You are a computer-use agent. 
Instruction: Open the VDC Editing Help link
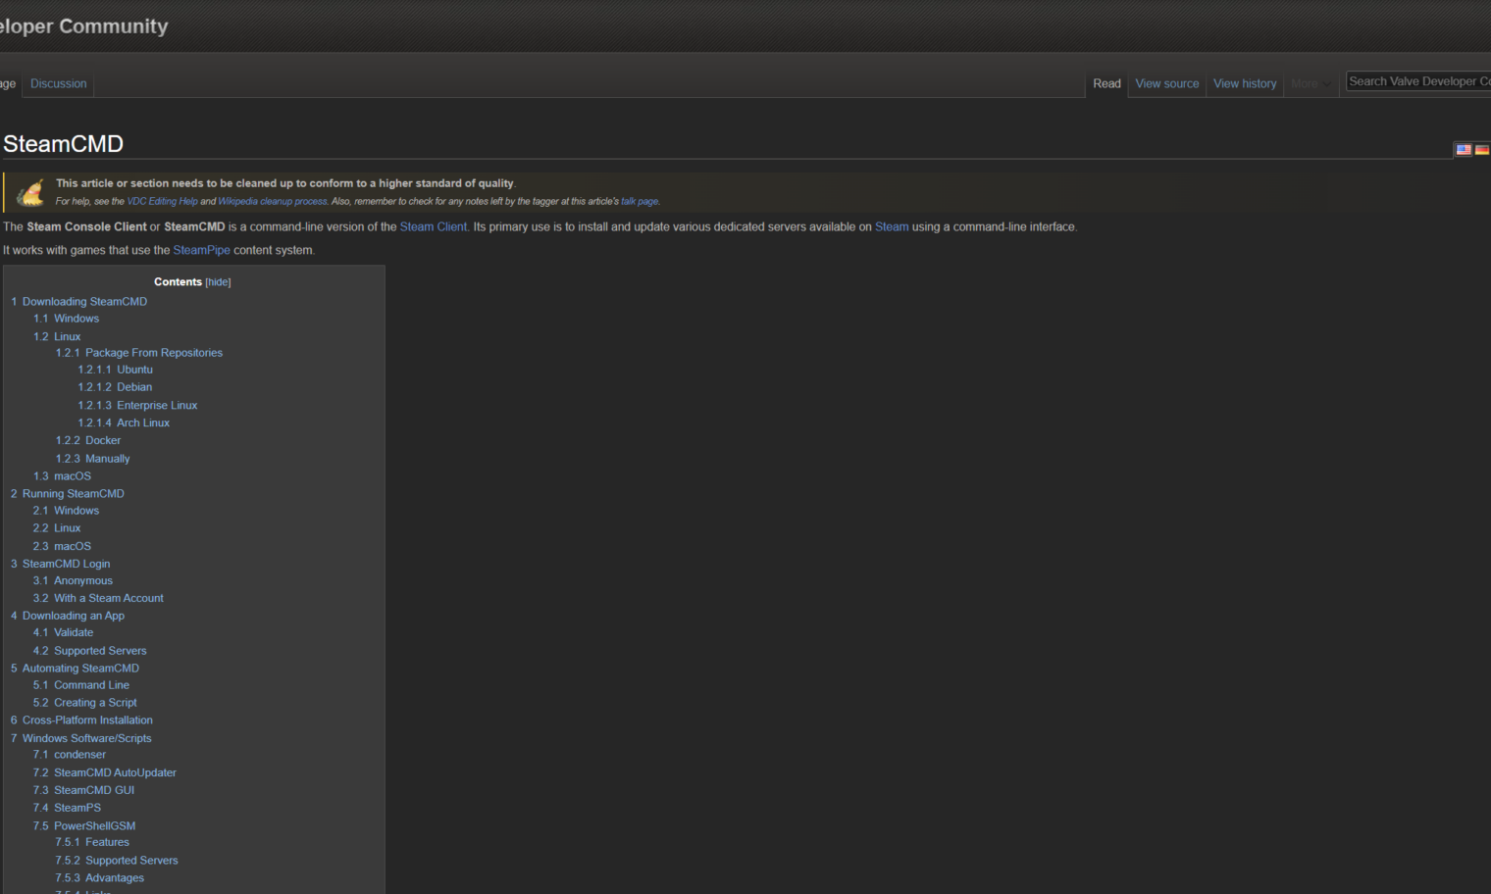[162, 202]
